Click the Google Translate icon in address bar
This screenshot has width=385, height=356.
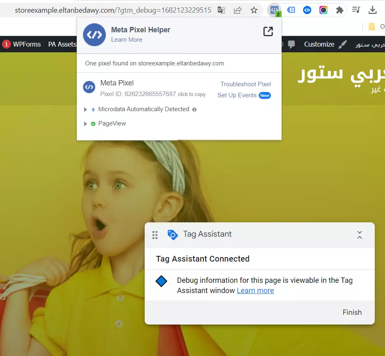[221, 10]
